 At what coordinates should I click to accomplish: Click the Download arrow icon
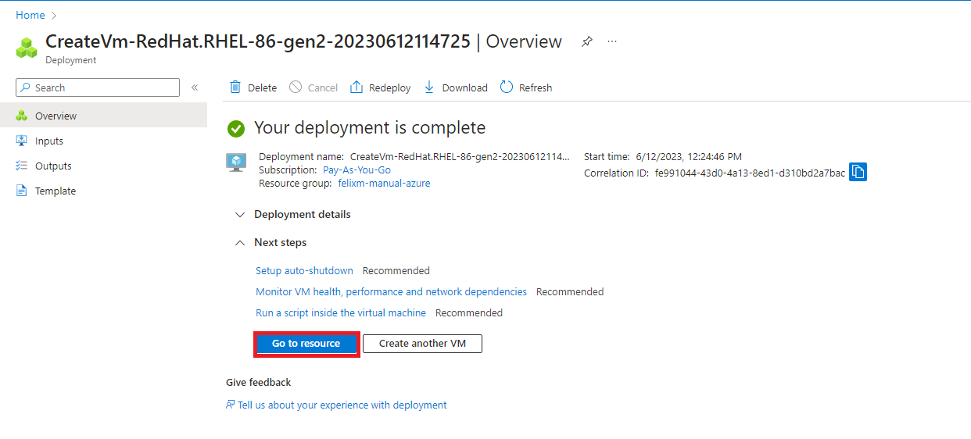(x=429, y=87)
